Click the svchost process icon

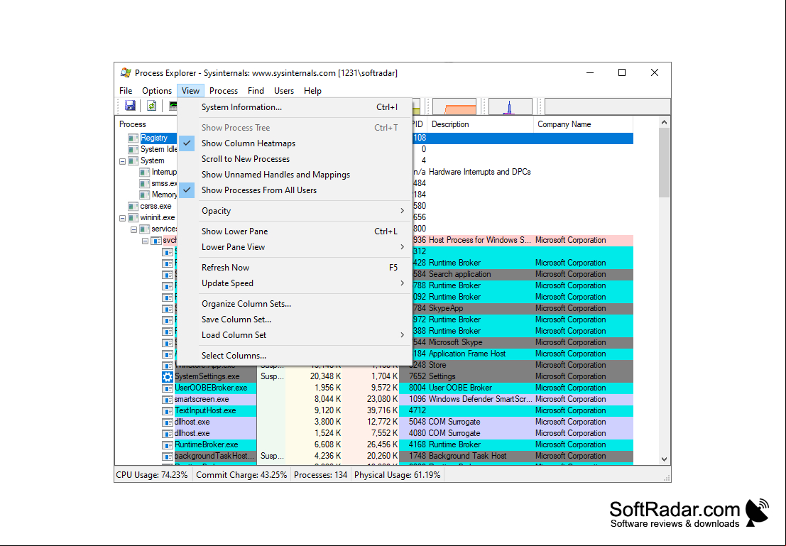point(156,241)
